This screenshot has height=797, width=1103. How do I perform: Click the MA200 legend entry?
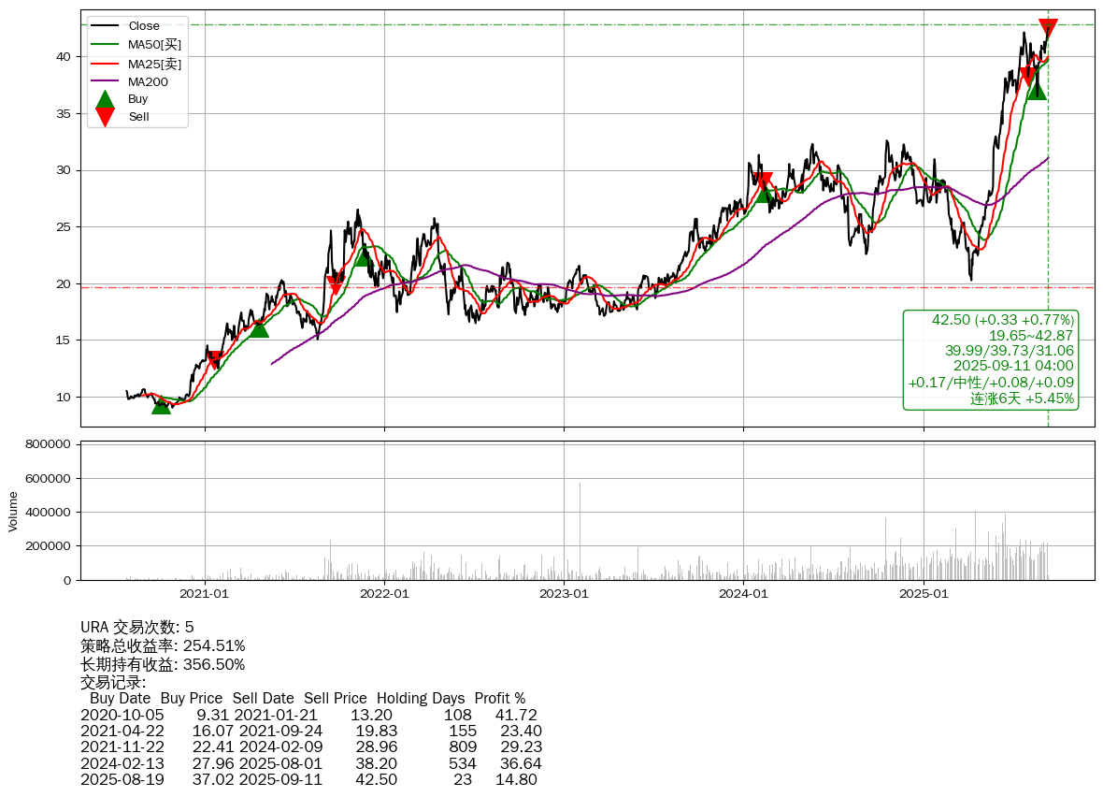click(148, 81)
